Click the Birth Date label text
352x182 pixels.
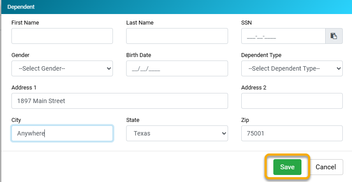[x=138, y=55]
